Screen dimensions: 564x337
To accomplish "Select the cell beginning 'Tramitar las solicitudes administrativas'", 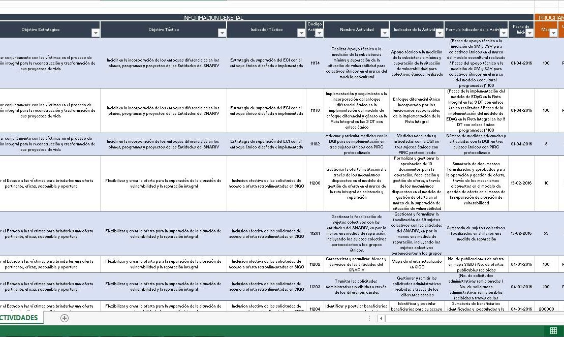I will point(357,287).
